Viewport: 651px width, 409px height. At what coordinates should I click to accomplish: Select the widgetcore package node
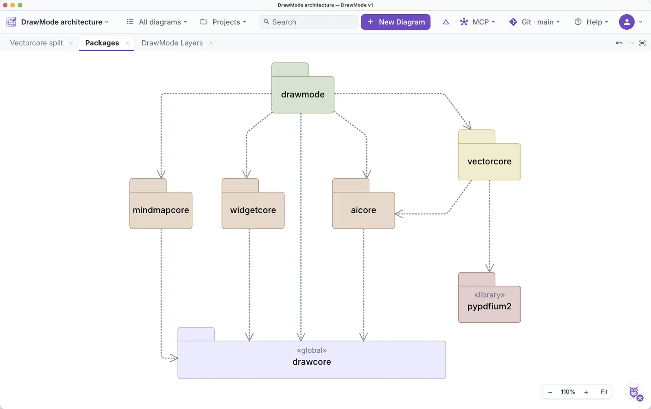coord(253,210)
